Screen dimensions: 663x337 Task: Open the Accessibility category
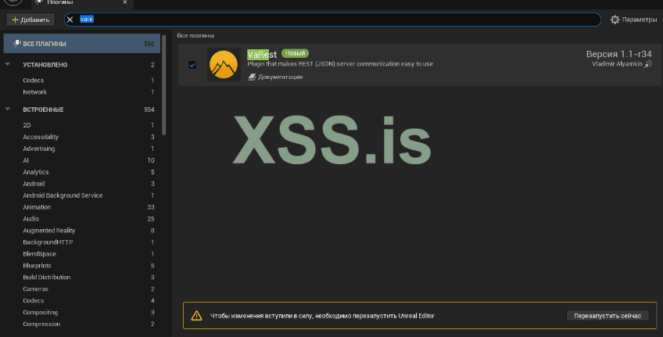[41, 137]
